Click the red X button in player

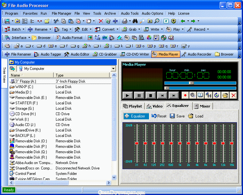point(233,95)
